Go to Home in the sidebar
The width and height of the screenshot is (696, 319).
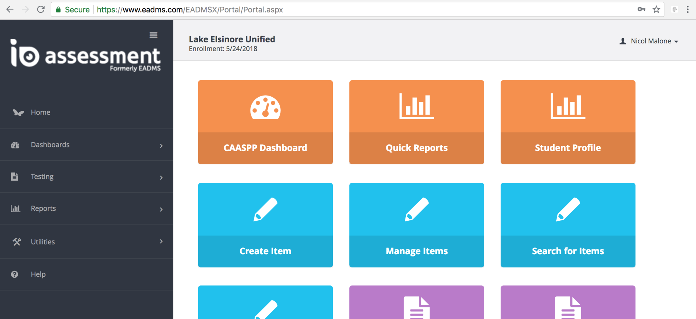coord(40,112)
